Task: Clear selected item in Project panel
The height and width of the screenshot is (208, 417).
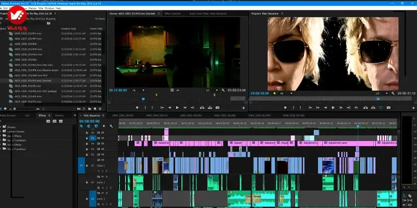Action: click(x=100, y=109)
